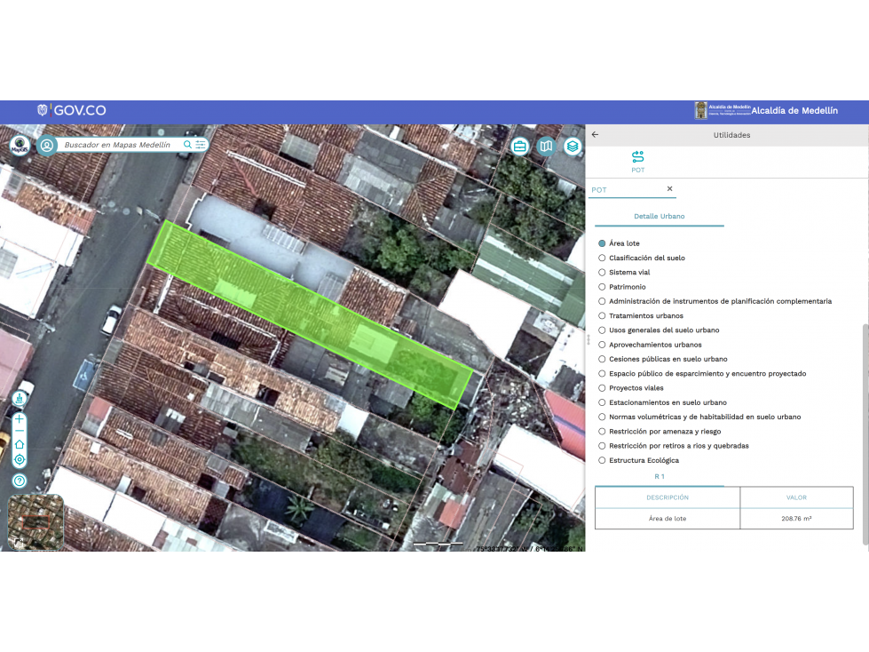Select Clasificación del suelo radio option
The image size is (869, 652).
coord(602,258)
